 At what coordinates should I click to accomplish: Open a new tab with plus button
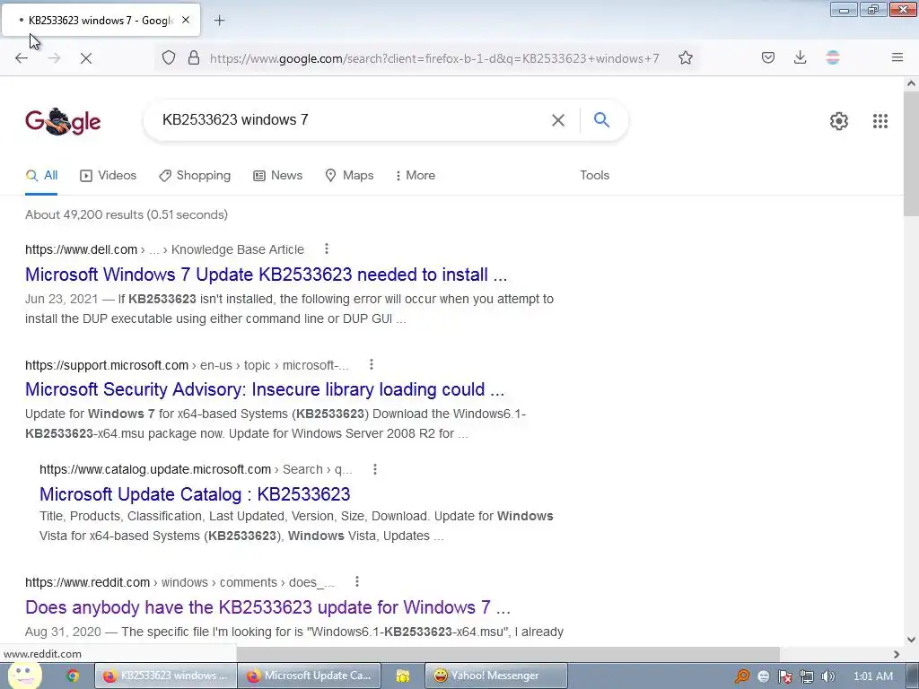219,21
